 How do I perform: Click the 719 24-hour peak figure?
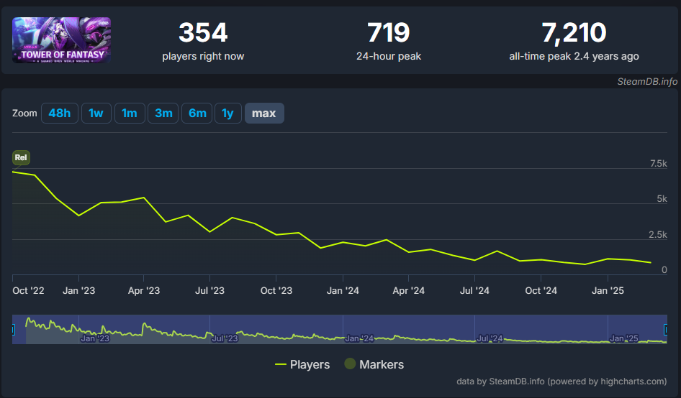pos(388,33)
